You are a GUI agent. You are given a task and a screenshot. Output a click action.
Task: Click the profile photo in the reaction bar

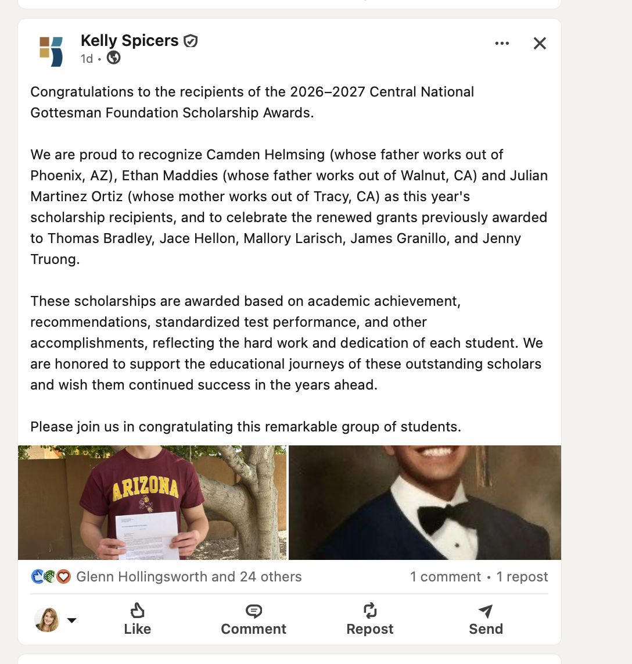[x=47, y=620]
